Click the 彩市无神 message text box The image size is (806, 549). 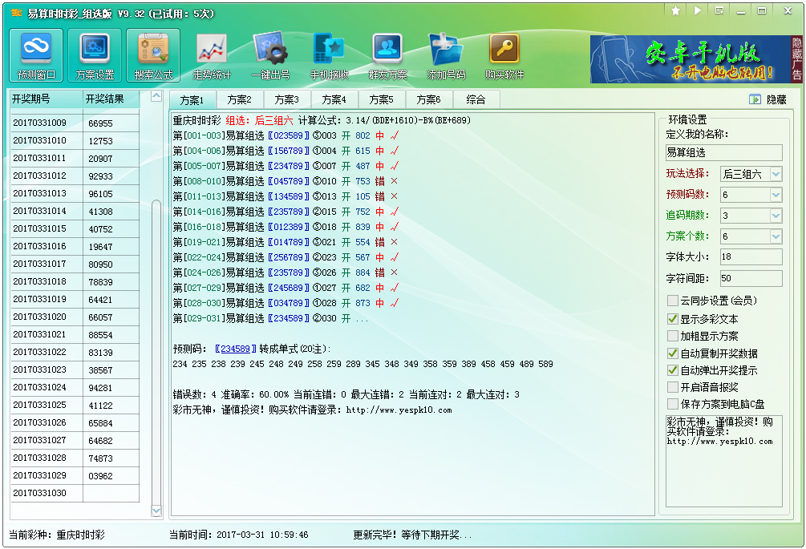[x=723, y=461]
